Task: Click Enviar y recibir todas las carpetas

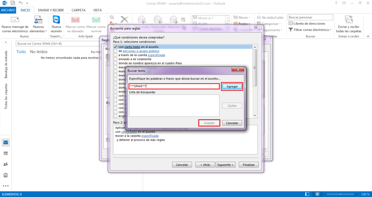Action: [x=348, y=25]
